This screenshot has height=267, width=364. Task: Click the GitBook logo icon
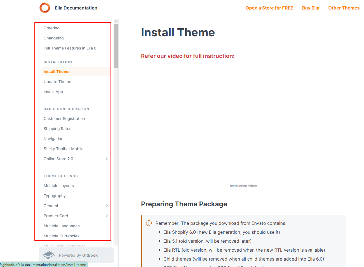click(49, 255)
